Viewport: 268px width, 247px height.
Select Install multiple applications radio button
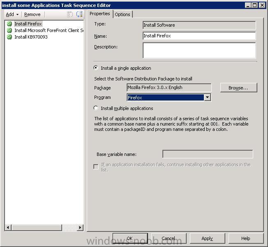tap(96, 108)
